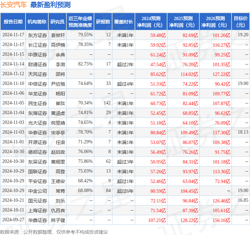Click 财通证券 institution cell
250x235 pixels.
pos(38,64)
